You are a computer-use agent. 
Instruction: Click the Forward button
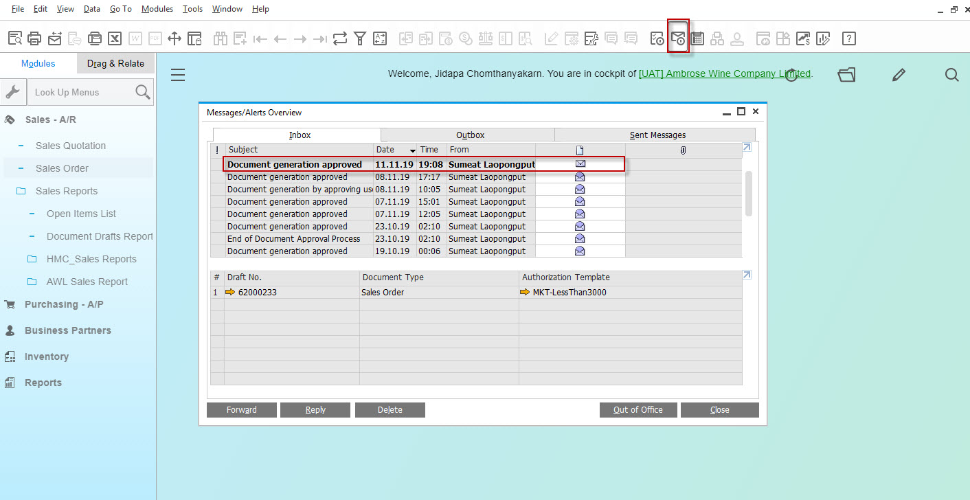coord(242,410)
